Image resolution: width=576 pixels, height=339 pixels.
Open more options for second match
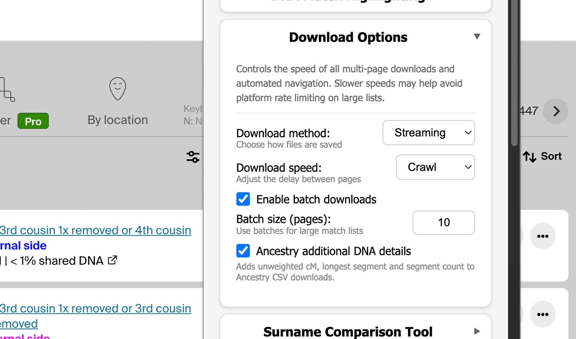pyautogui.click(x=542, y=314)
